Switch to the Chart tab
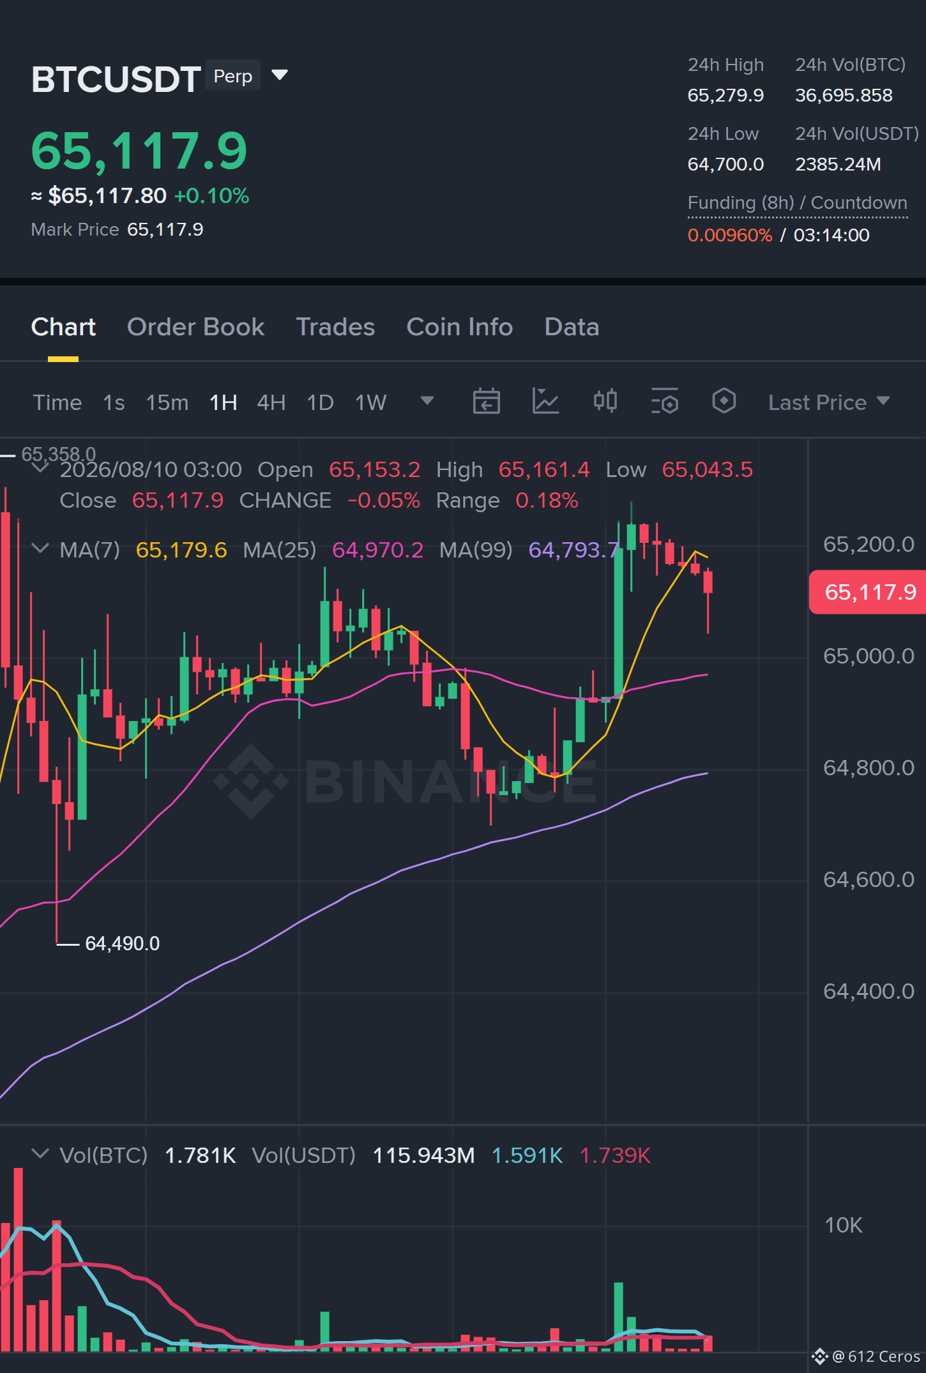The image size is (926, 1373). pyautogui.click(x=63, y=327)
